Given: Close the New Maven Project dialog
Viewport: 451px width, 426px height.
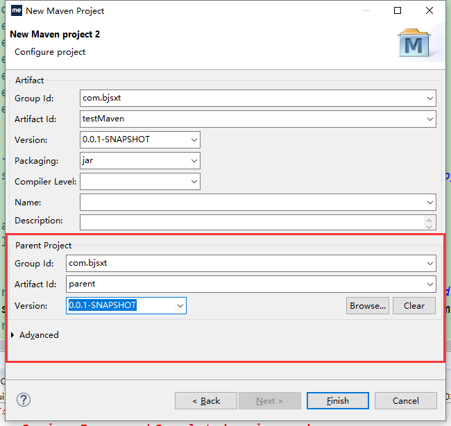Looking at the screenshot, I should [429, 10].
